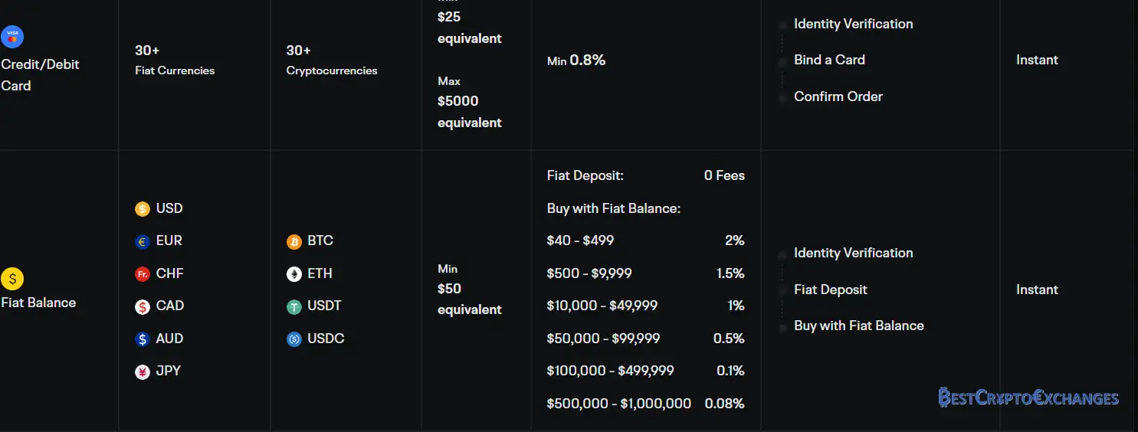Click the Credit/Debit Card label
The width and height of the screenshot is (1138, 432).
[40, 75]
